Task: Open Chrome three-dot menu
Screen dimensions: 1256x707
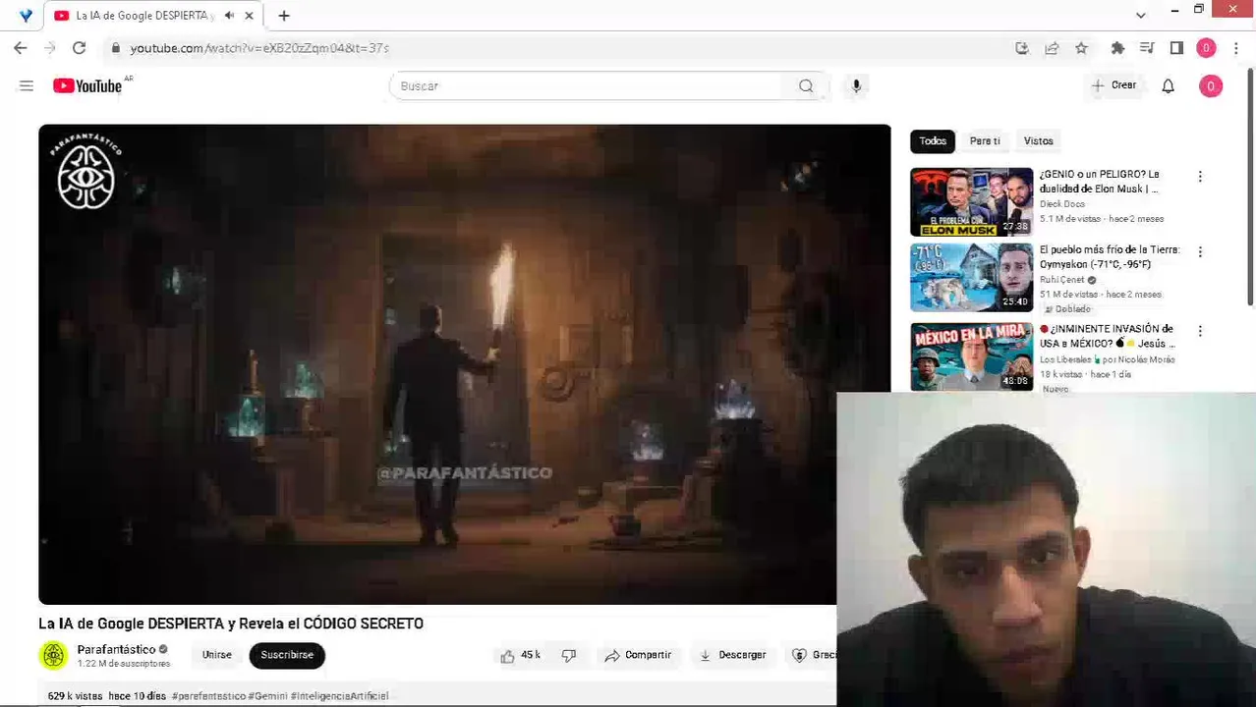Action: point(1235,48)
